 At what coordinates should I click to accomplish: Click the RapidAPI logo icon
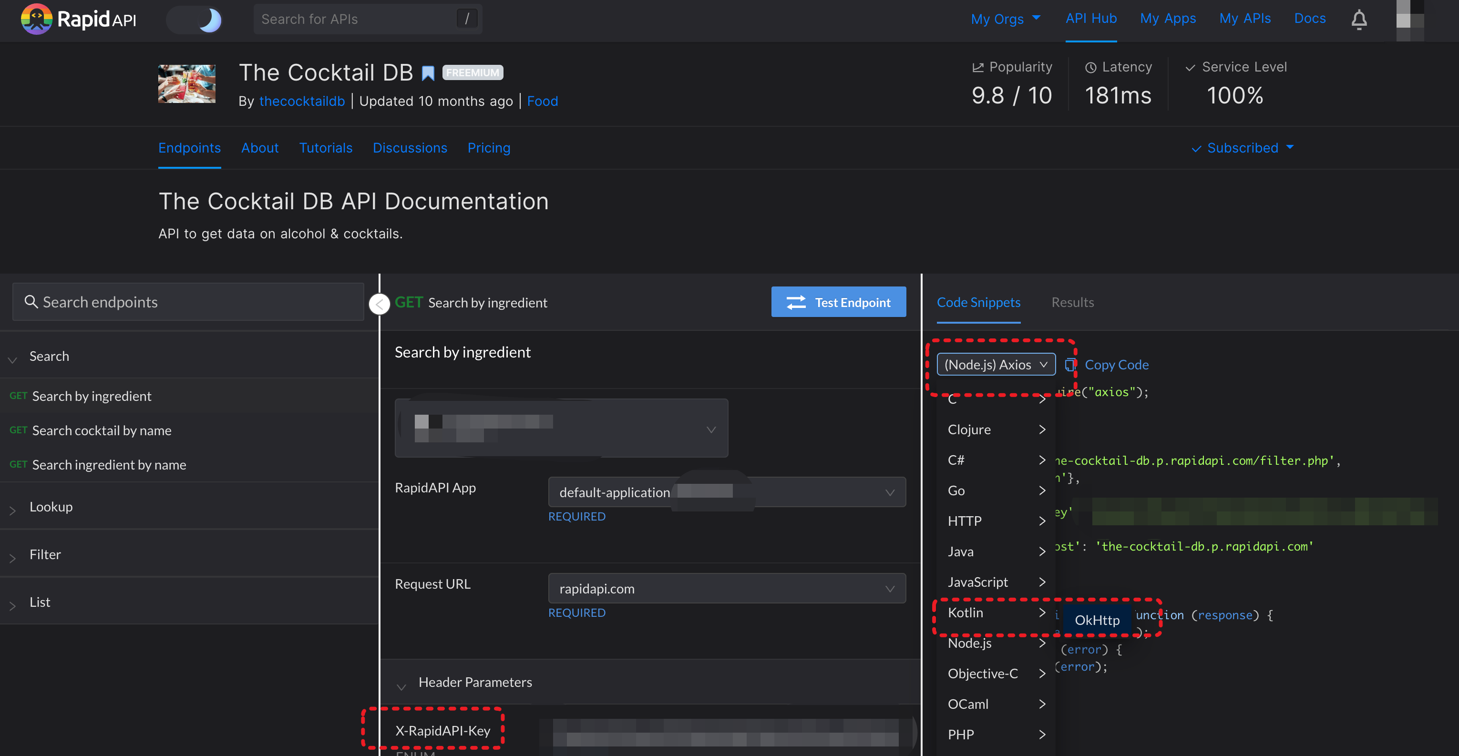(36, 19)
